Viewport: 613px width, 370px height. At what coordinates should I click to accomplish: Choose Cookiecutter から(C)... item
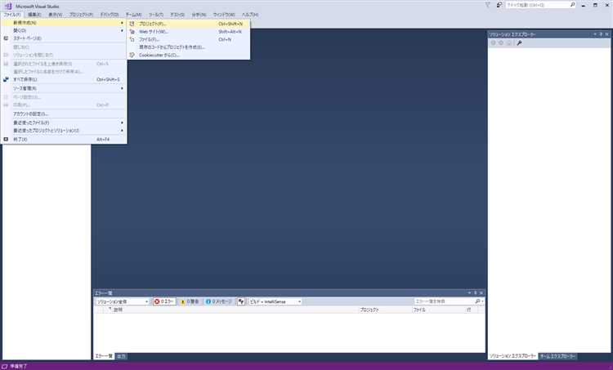coord(189,55)
